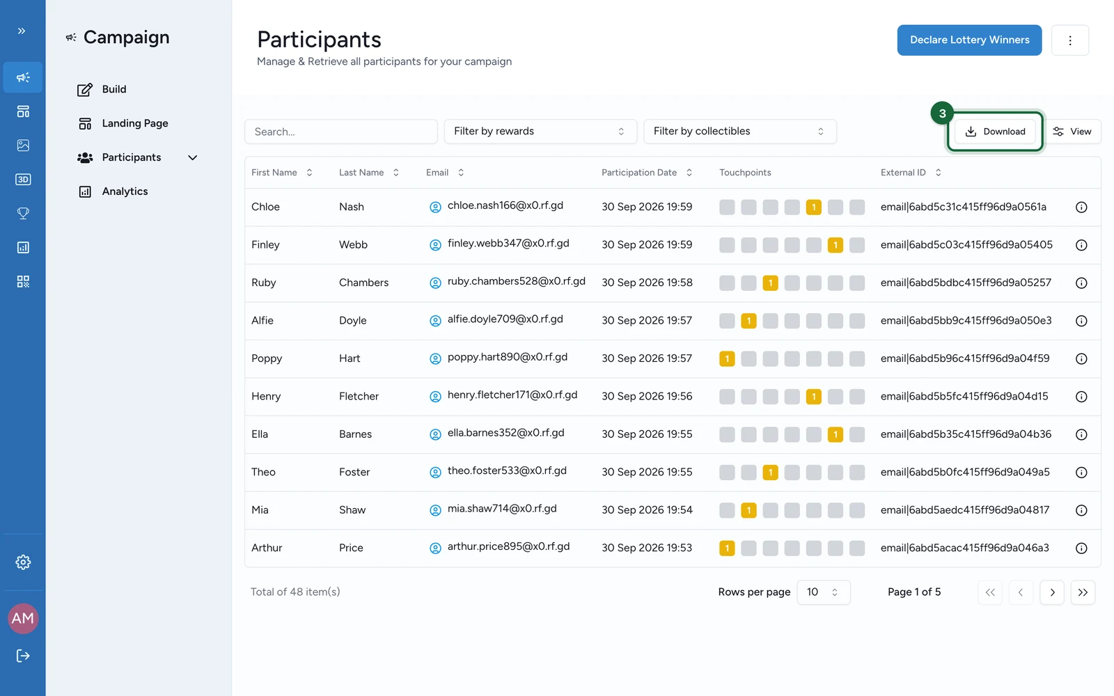Go to next page of participants
Screen dimensions: 1114x696
1052,592
